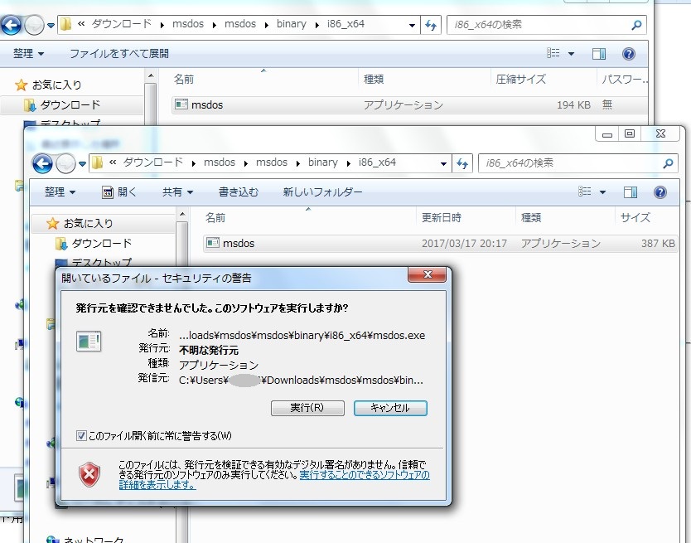
Task: Click 新しいフォルダー in the front toolbar
Action: [x=322, y=192]
